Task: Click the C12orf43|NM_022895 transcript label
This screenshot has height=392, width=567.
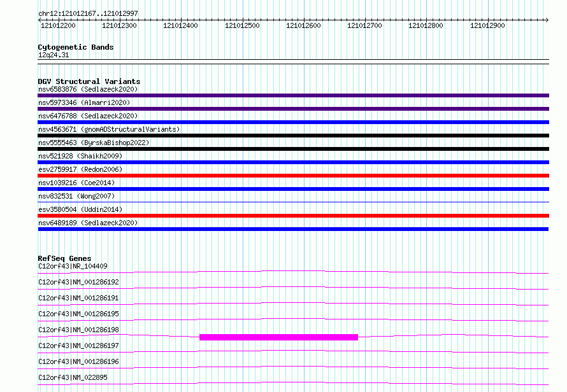Action: 73,377
